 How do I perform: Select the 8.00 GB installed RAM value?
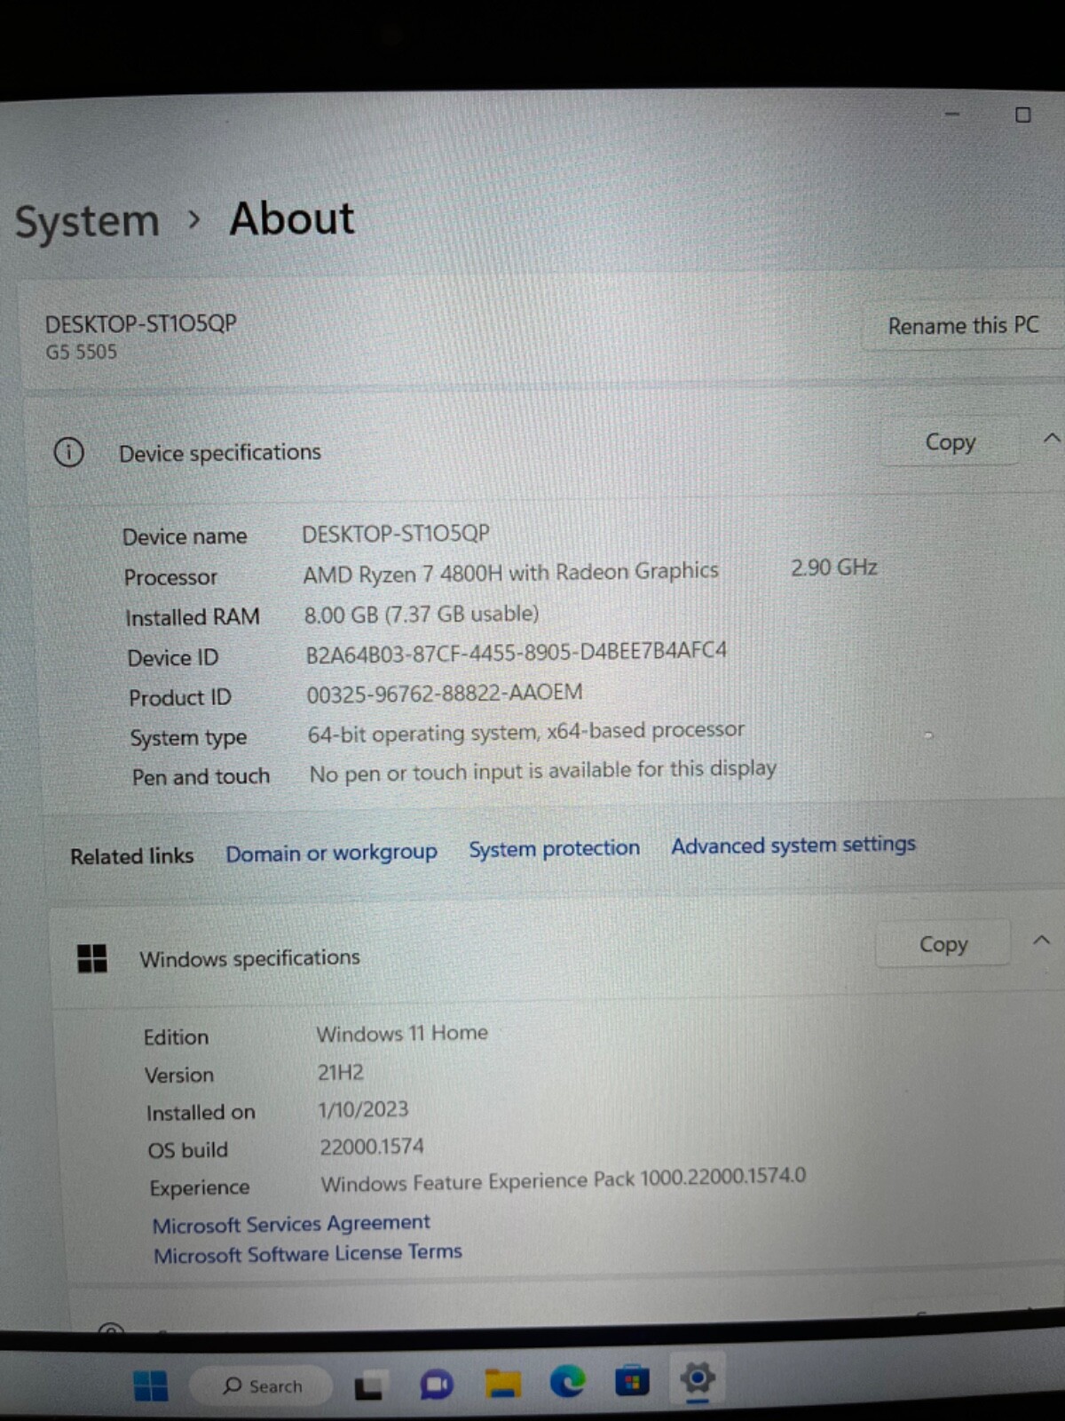click(x=422, y=614)
